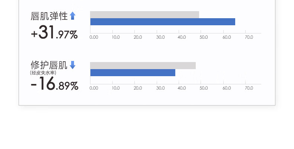Click the blue bar in elasticity chart
This screenshot has width=294, height=149.
(163, 22)
